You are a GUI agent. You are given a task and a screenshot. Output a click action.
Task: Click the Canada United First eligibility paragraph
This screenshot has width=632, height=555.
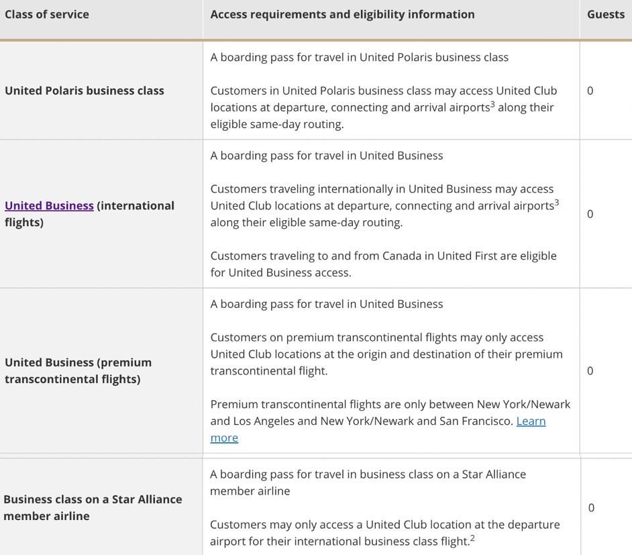383,264
